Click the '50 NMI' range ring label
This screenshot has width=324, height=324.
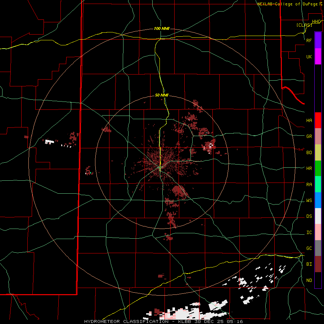162,95
